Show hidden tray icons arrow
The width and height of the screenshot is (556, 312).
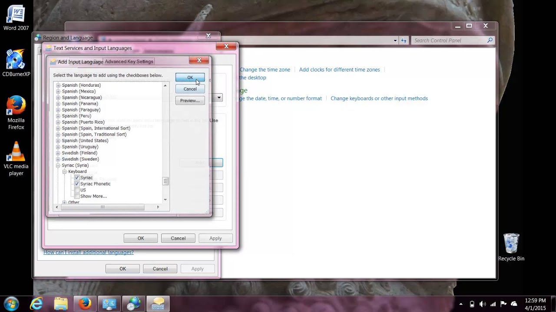coord(460,304)
